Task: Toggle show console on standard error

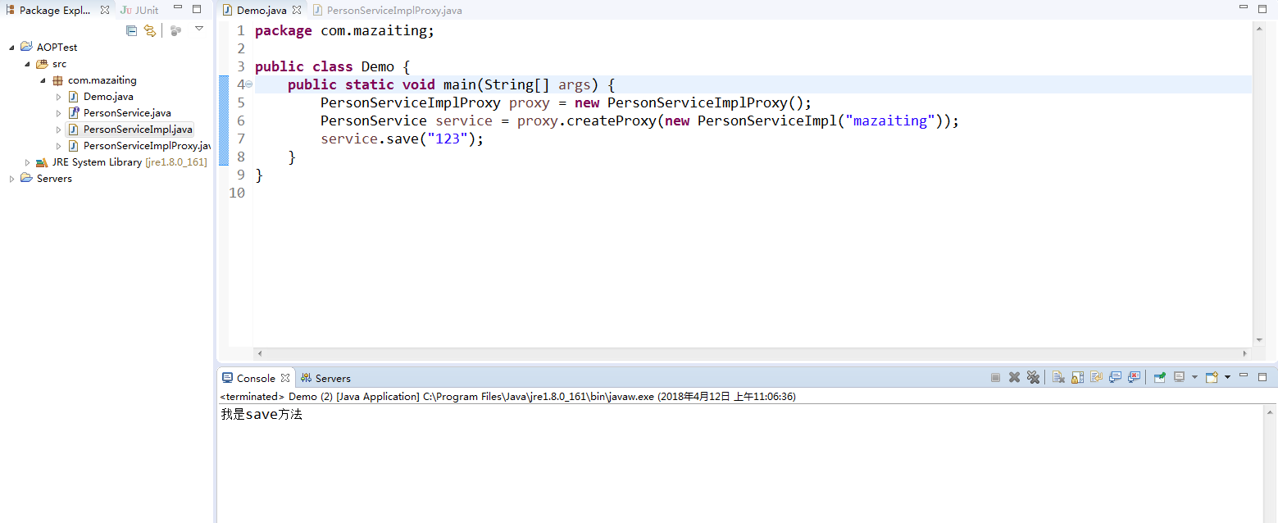Action: (x=1134, y=377)
